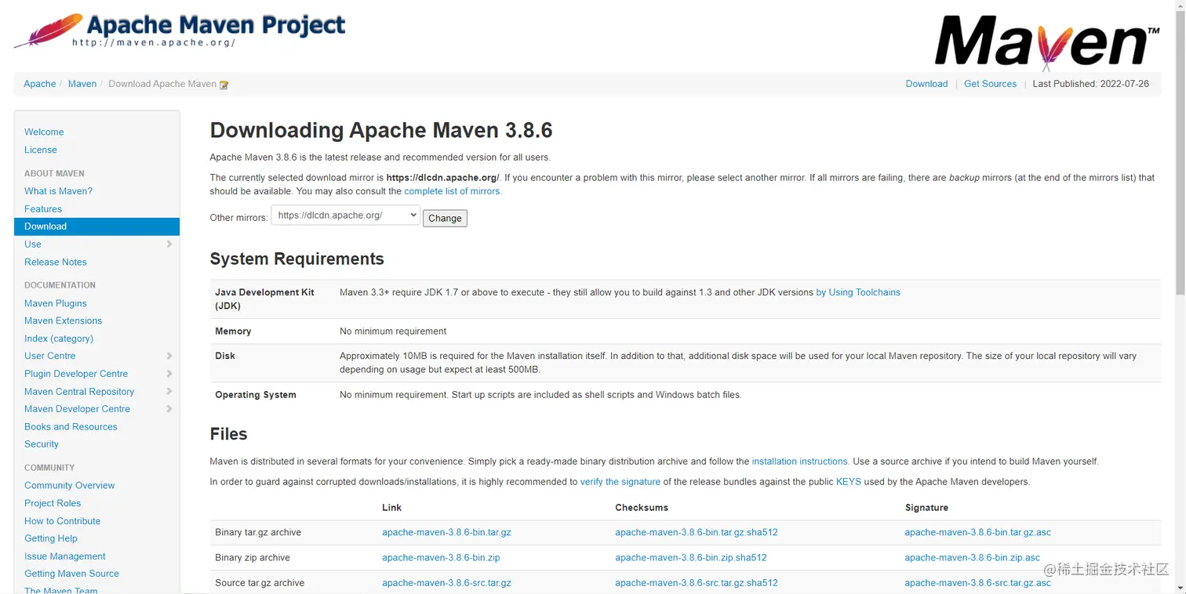The height and width of the screenshot is (594, 1186).
Task: Open the verify the signature link
Action: click(620, 482)
